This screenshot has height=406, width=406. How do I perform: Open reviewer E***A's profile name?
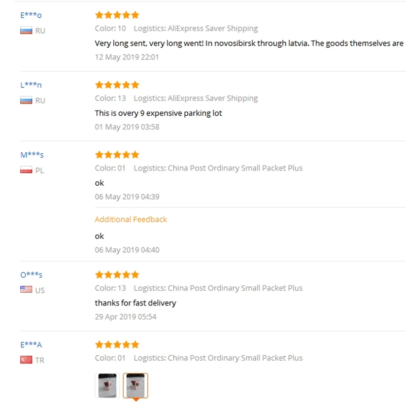point(31,345)
